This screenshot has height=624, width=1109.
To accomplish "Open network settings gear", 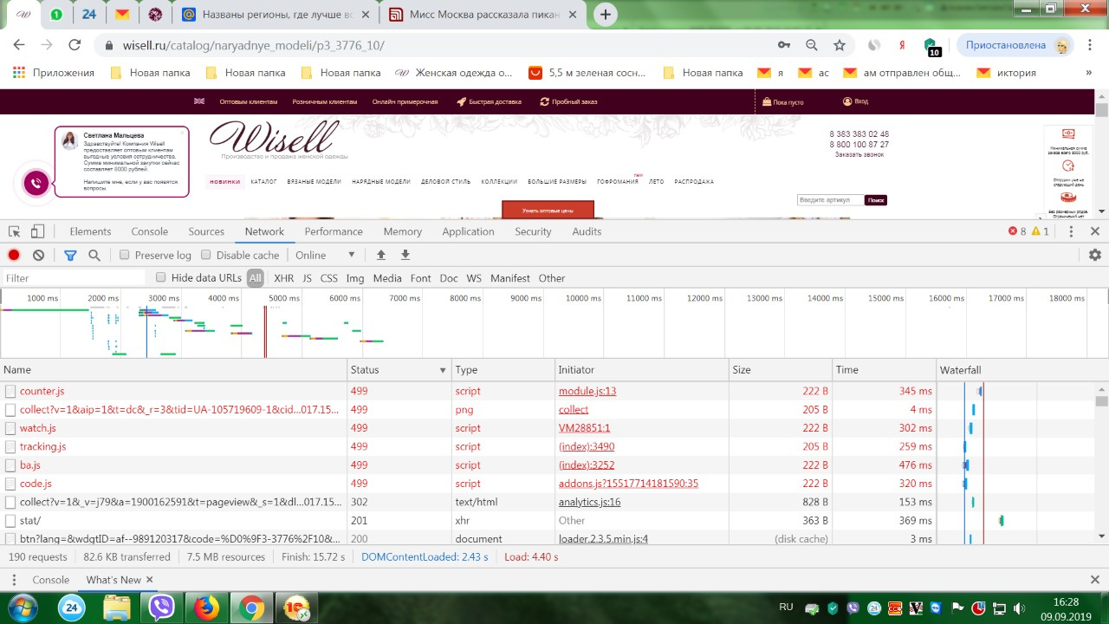I will tap(1095, 255).
